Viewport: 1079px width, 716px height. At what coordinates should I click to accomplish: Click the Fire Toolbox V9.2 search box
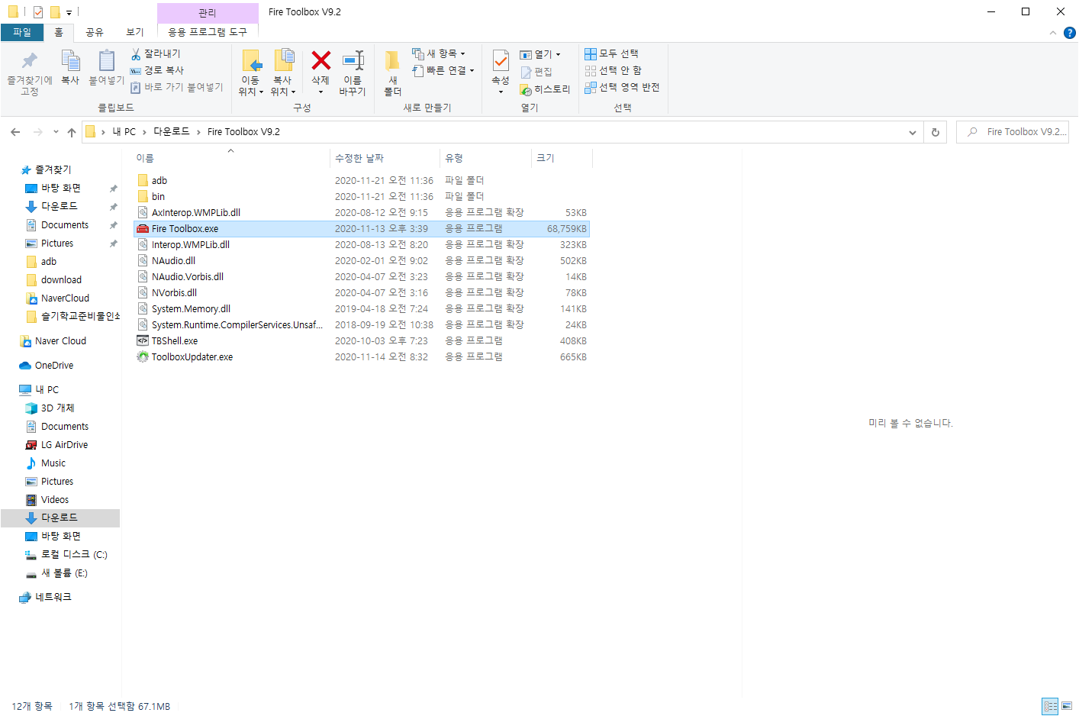pos(1013,132)
